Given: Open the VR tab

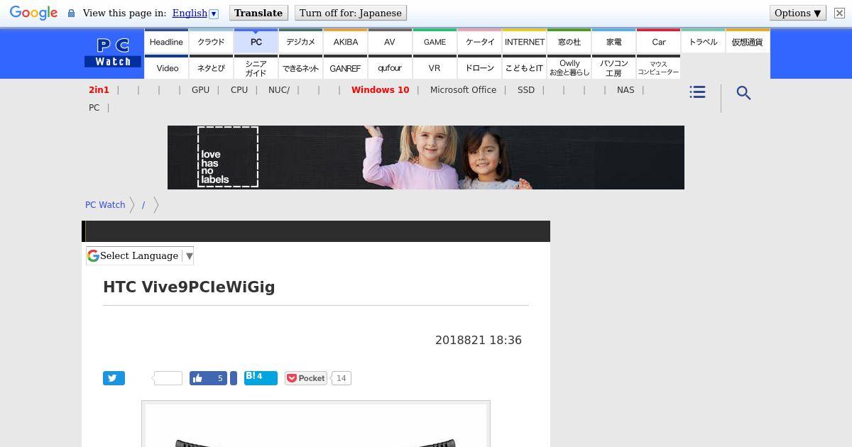Looking at the screenshot, I should (435, 67).
